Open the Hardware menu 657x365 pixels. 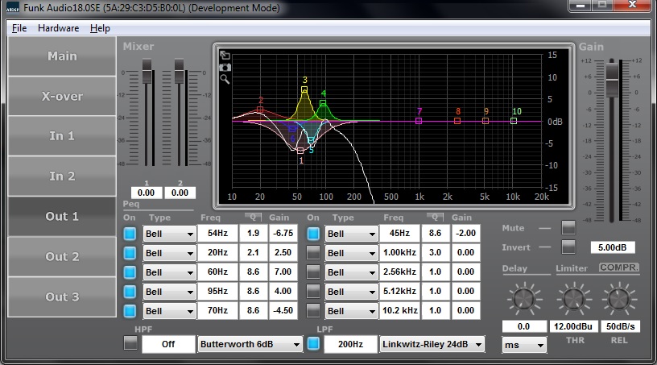coord(58,28)
